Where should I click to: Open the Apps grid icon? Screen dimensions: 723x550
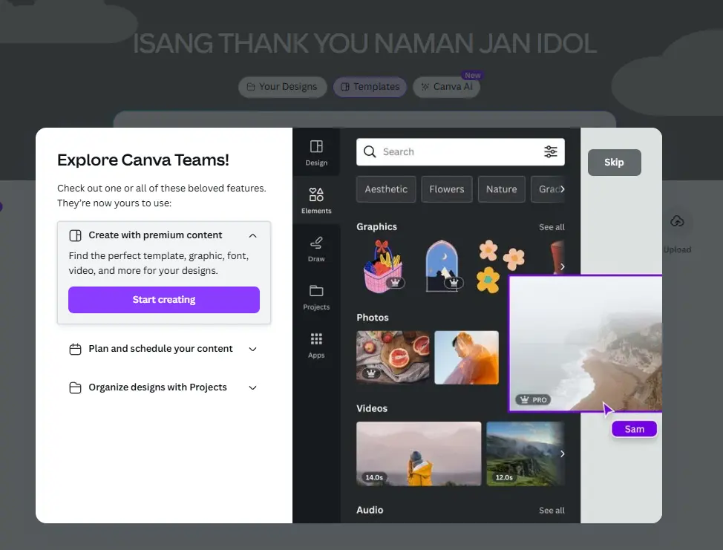[316, 339]
